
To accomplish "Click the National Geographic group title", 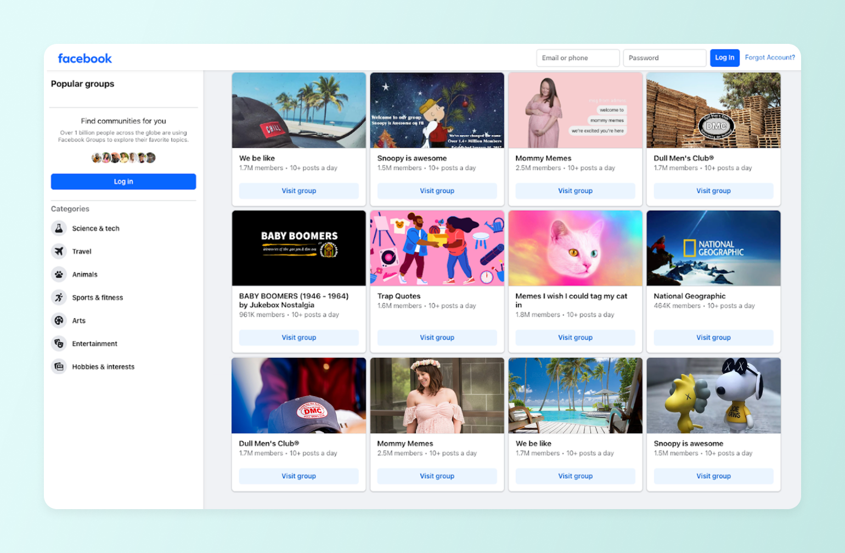I will pos(690,296).
